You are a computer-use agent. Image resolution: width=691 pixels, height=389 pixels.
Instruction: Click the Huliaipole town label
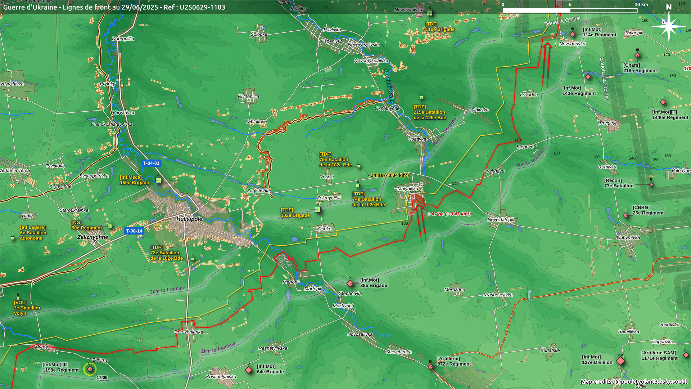(189, 219)
